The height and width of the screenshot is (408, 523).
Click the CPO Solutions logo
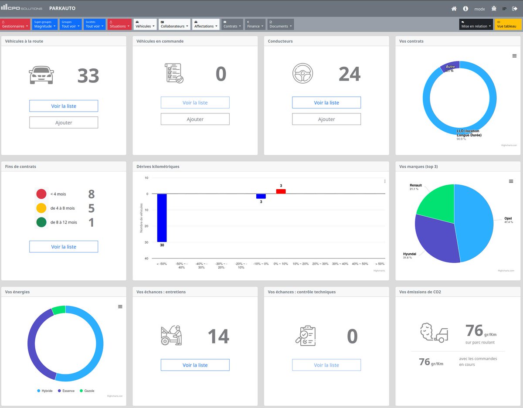[22, 8]
